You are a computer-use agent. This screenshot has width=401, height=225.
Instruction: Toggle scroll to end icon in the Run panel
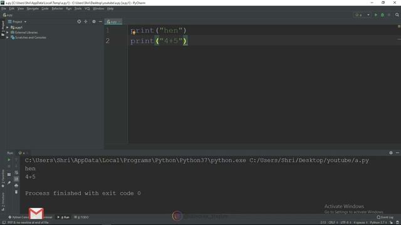[x=16, y=179]
